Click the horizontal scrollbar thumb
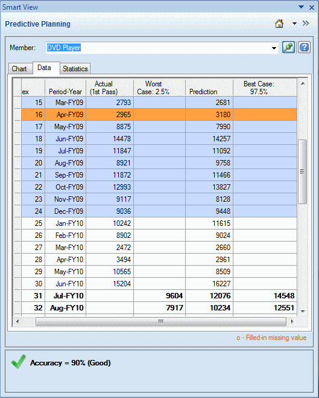Image resolution: width=319 pixels, height=398 pixels. click(x=160, y=321)
